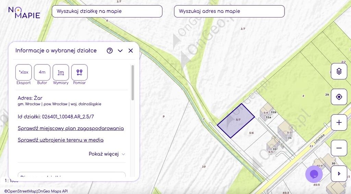Image resolution: width=351 pixels, height=194 pixels.
Task: Select the 4m Bufor tool
Action: (42, 72)
